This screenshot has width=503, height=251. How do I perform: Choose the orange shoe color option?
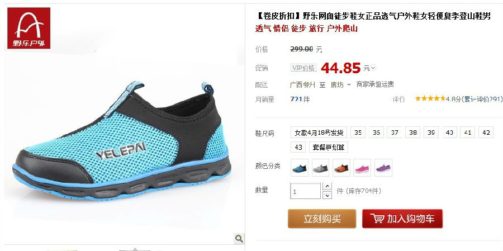(x=341, y=168)
